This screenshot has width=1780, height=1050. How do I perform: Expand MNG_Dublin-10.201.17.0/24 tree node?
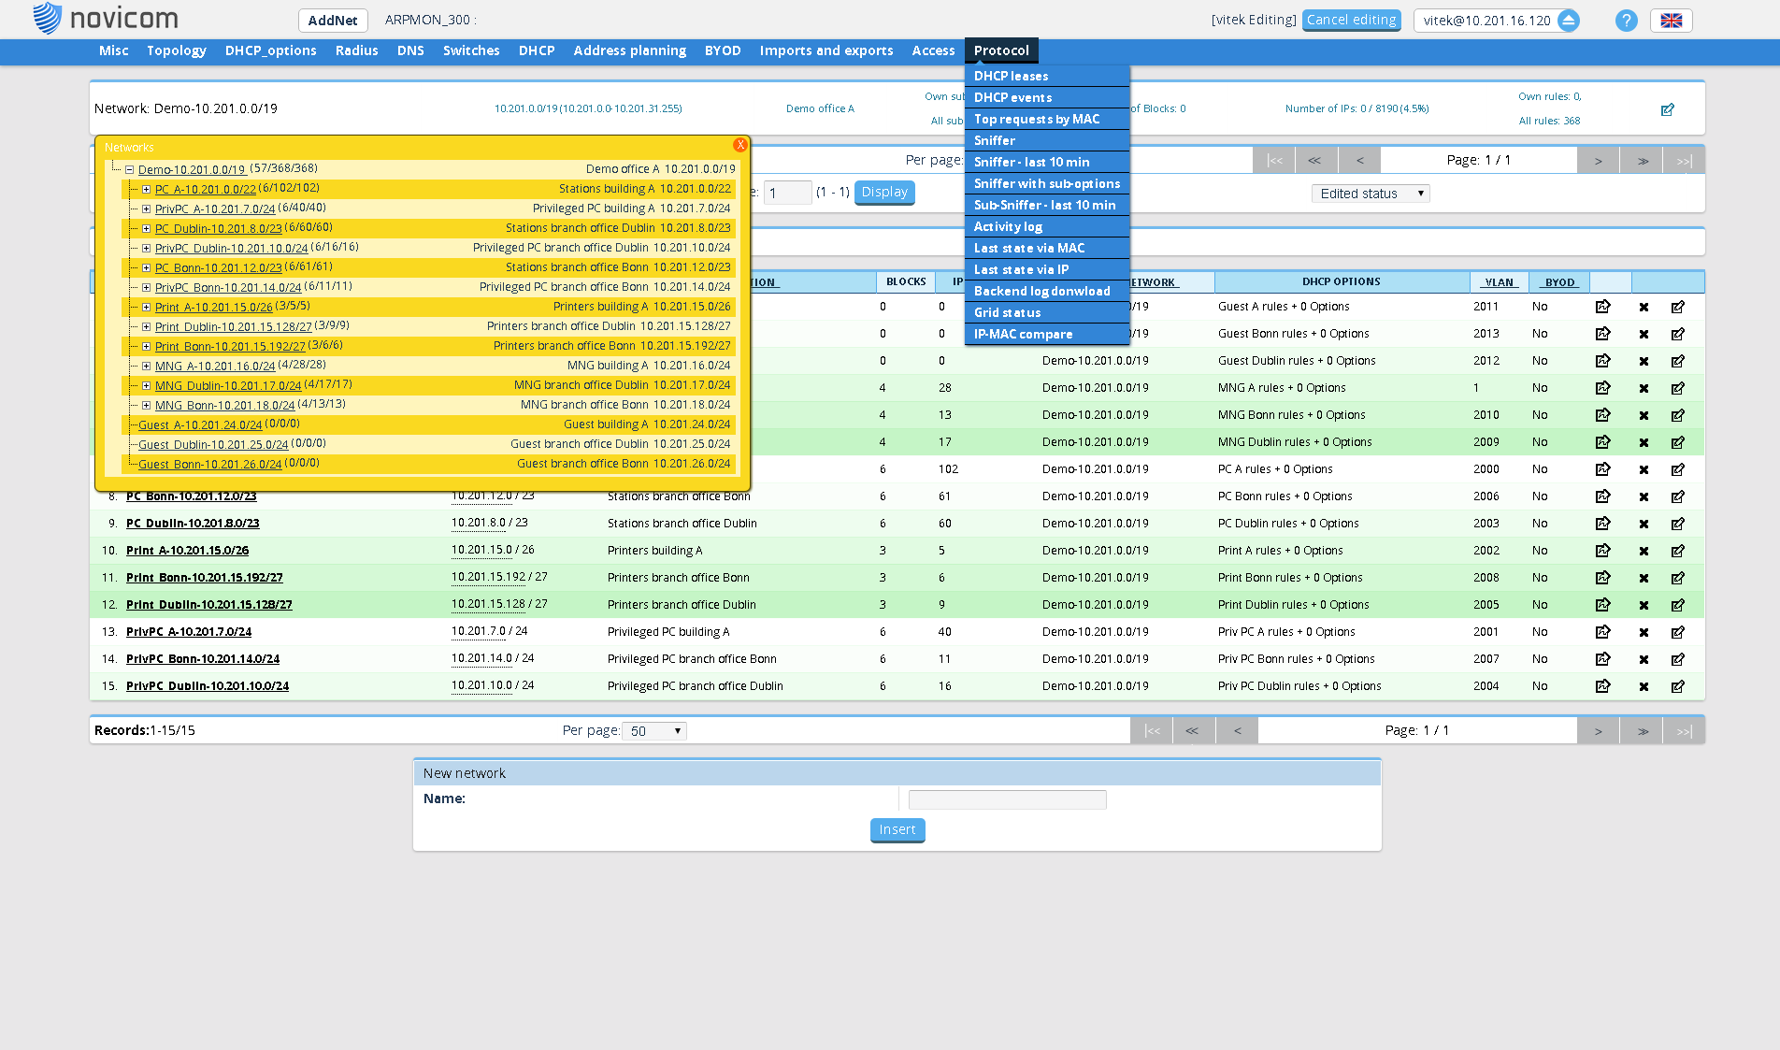(x=146, y=385)
